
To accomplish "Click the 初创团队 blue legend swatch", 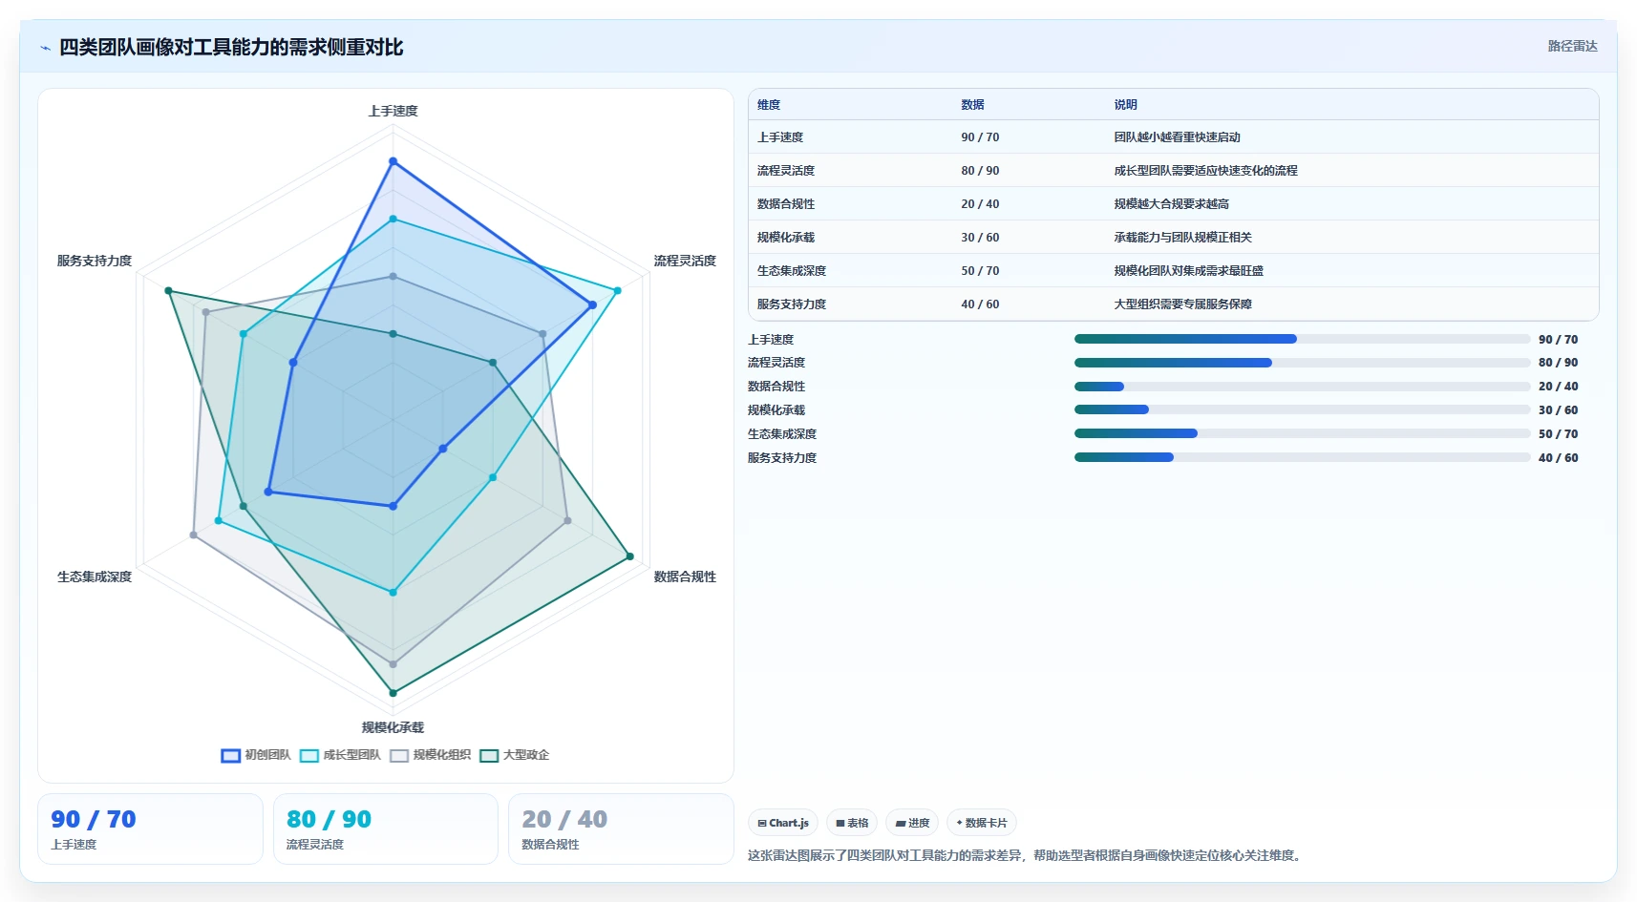I will [x=230, y=755].
